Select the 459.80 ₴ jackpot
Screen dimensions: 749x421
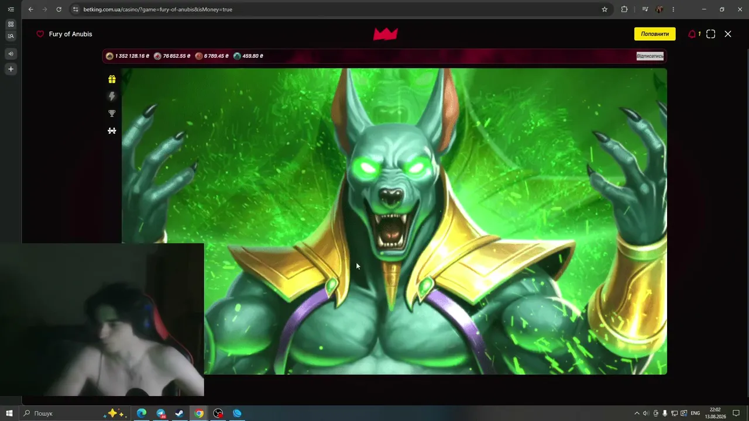(x=248, y=56)
